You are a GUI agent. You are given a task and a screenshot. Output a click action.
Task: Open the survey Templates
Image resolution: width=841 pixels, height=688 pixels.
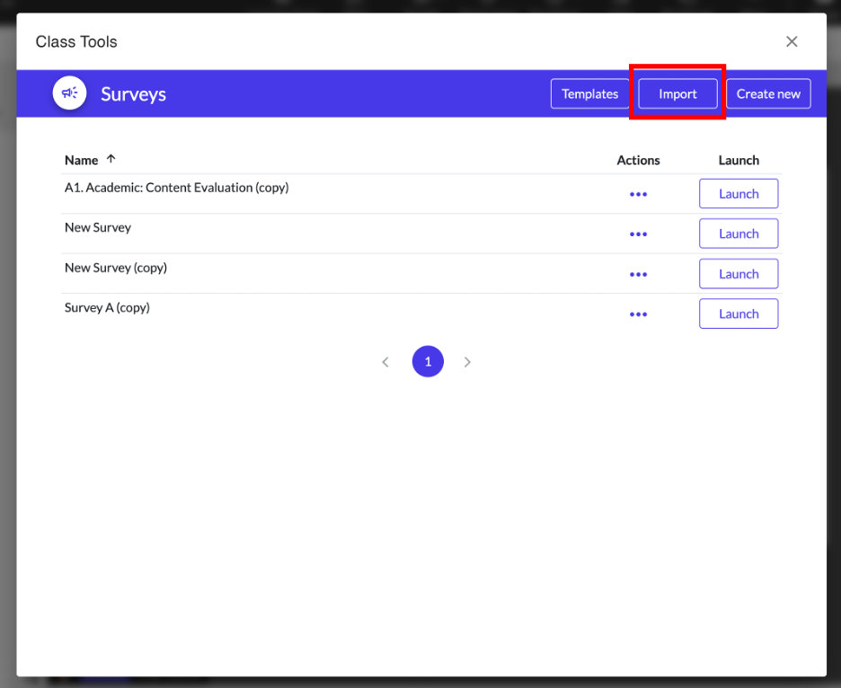pos(589,93)
